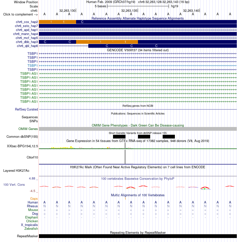
Task: Click the orange insertion block in chr6_cox_hap2 row
Action: click(x=57, y=22)
